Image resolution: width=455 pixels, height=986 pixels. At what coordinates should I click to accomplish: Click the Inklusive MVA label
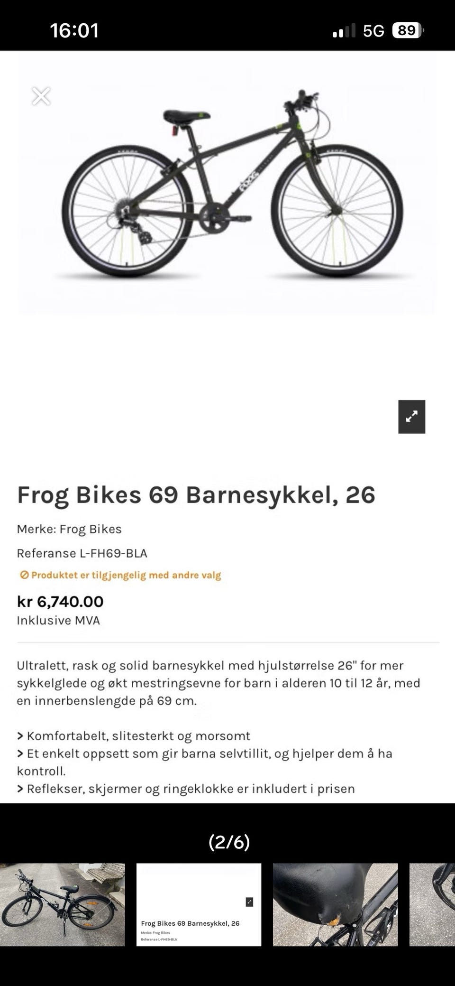coord(58,621)
